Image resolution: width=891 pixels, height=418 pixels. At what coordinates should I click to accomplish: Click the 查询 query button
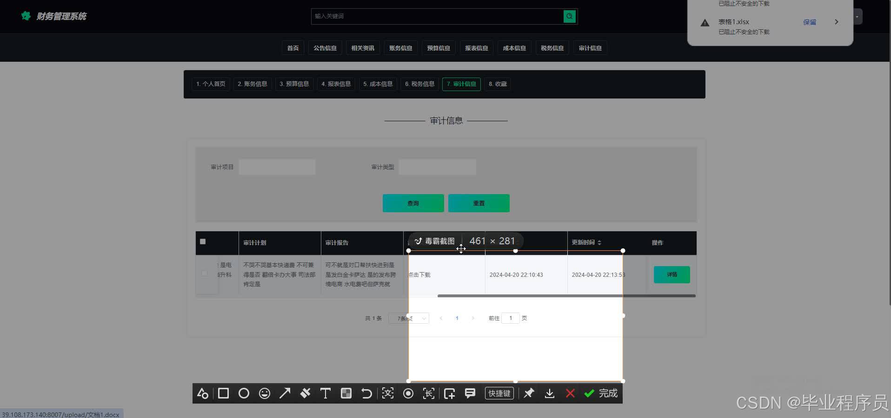tap(413, 203)
